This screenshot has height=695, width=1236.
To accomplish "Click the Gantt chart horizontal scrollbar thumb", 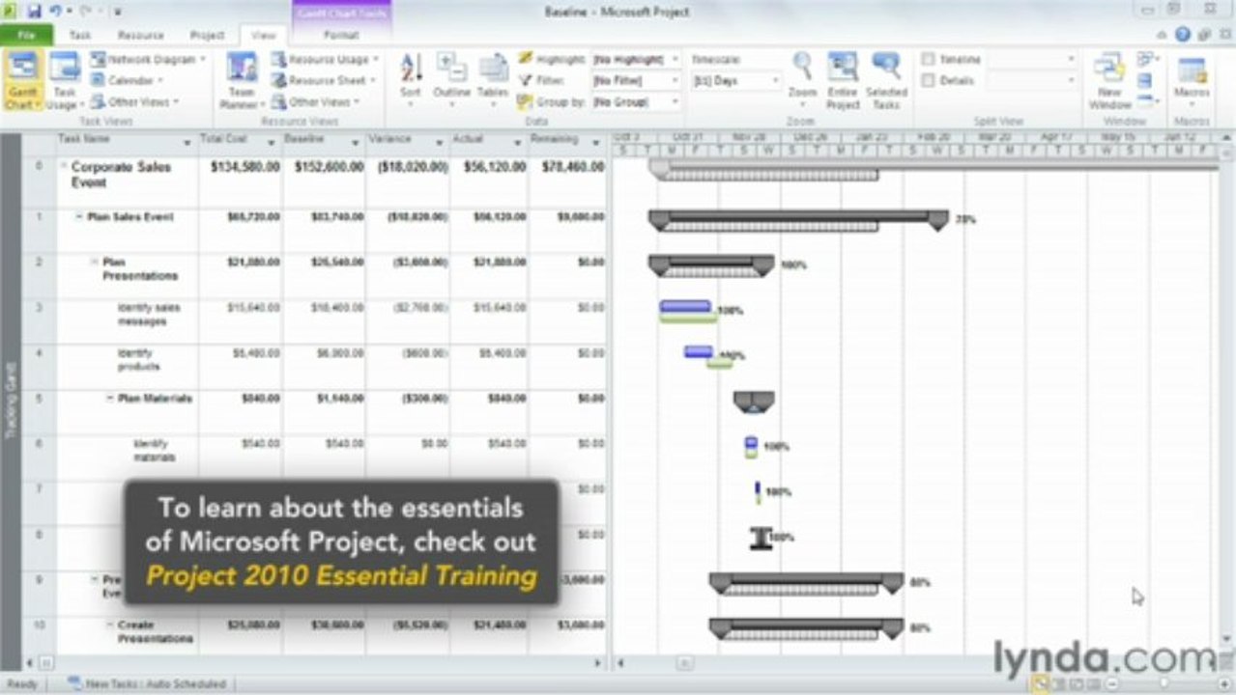I will 684,663.
